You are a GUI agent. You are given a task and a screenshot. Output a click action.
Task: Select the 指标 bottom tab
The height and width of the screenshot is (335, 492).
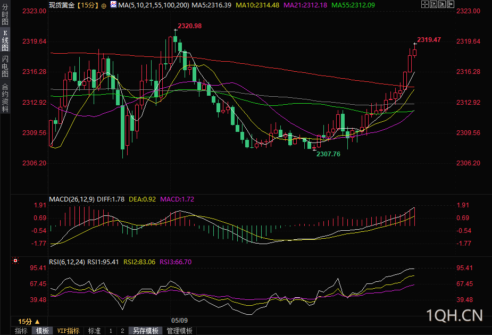pyautogui.click(x=21, y=331)
